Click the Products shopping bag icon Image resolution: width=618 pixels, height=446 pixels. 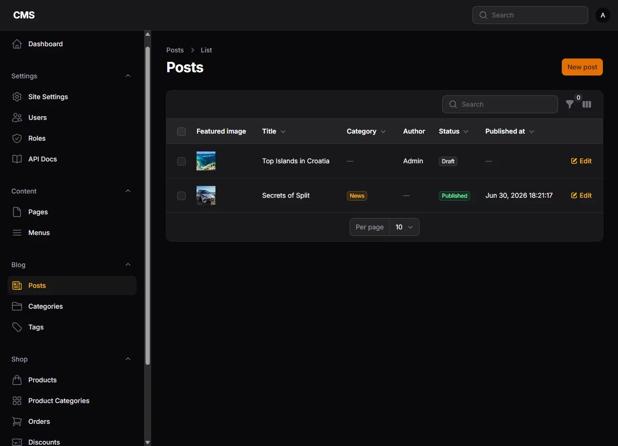[x=17, y=380]
